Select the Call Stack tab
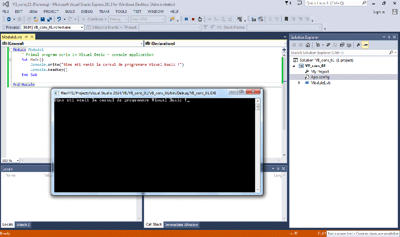 154,224
